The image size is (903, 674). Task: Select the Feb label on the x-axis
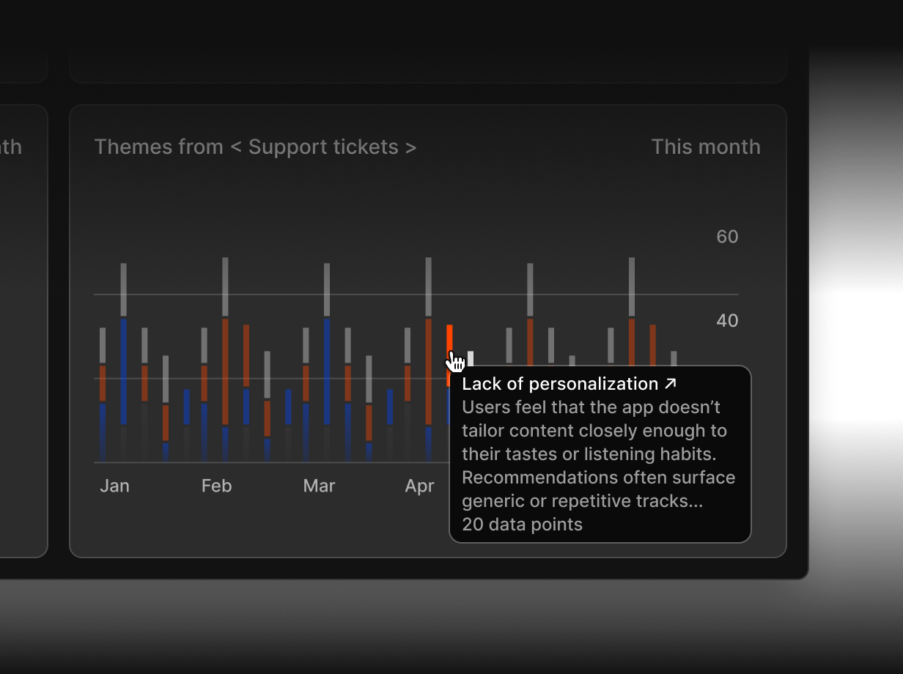[x=216, y=486]
